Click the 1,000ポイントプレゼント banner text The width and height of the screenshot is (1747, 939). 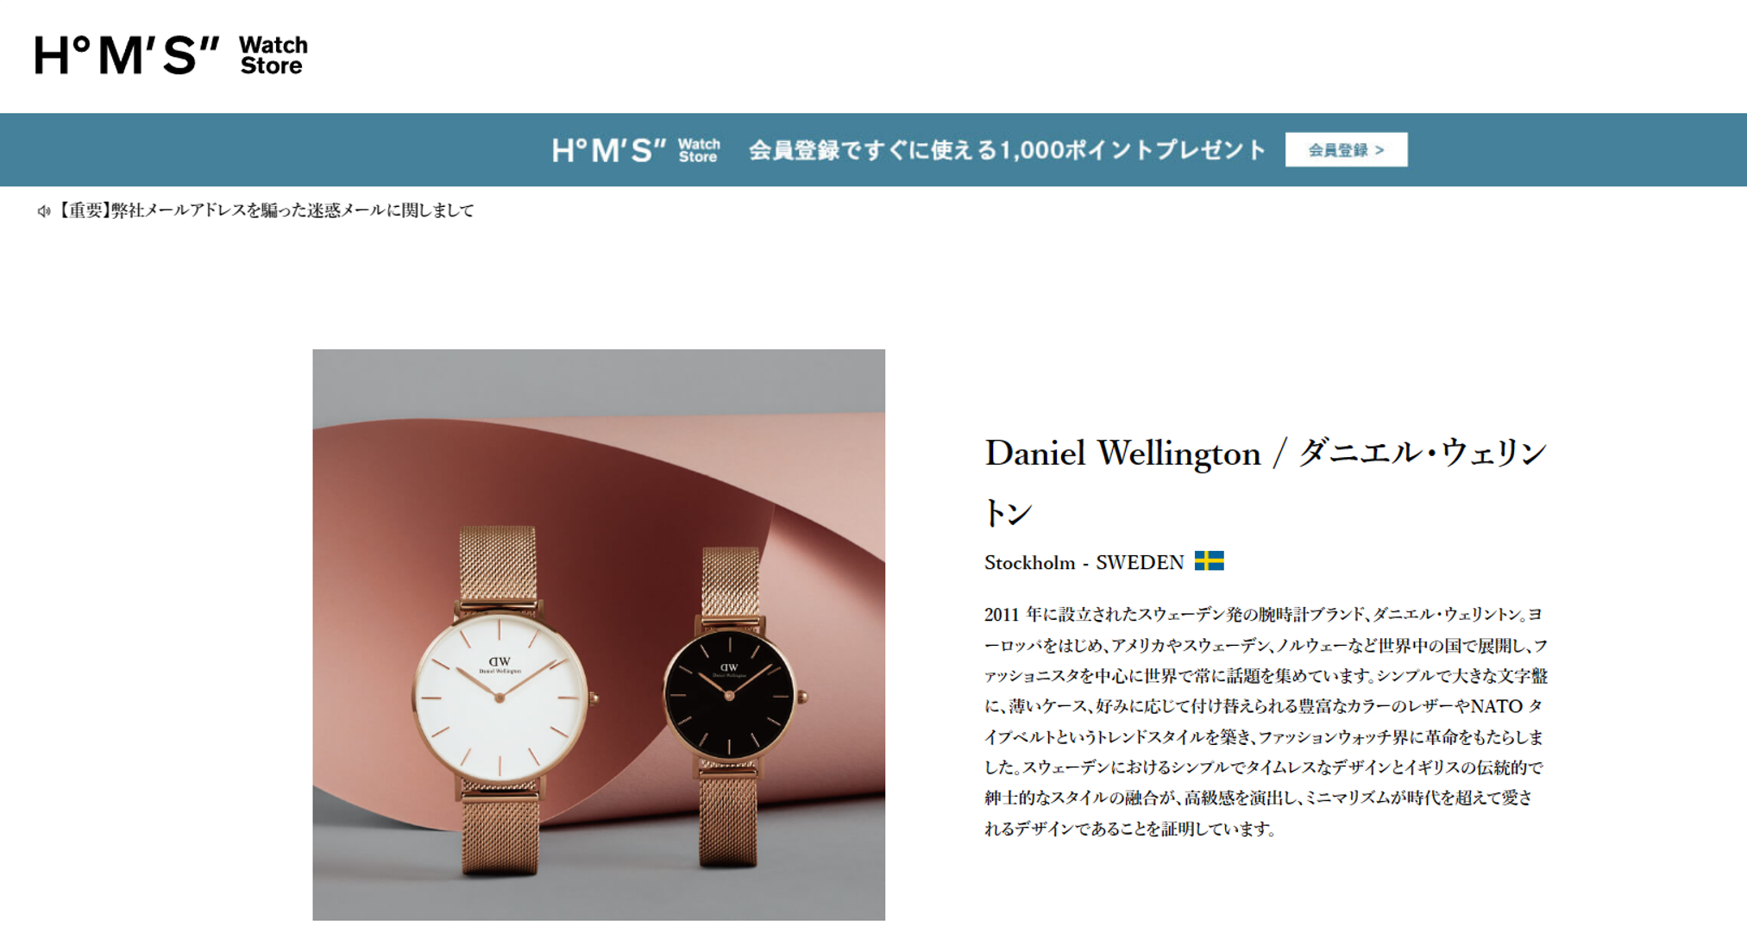coord(1007,150)
